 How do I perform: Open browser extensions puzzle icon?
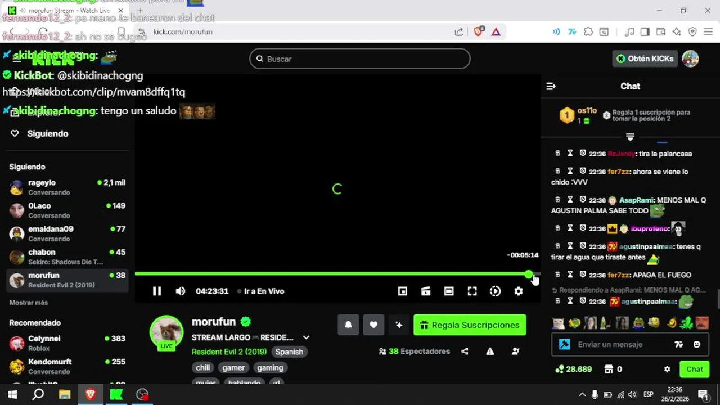(x=588, y=31)
